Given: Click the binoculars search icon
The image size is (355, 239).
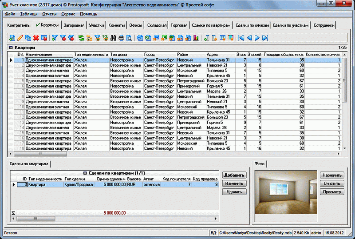Looking at the screenshot, I should point(113,38).
